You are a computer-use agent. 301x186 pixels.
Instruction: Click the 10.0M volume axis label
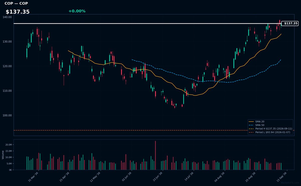8,157
